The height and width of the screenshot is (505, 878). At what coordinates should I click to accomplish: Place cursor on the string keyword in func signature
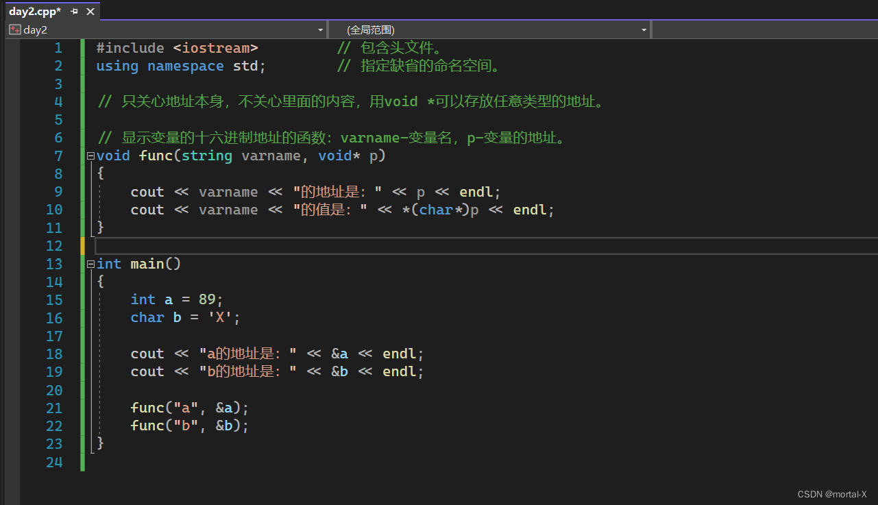206,156
